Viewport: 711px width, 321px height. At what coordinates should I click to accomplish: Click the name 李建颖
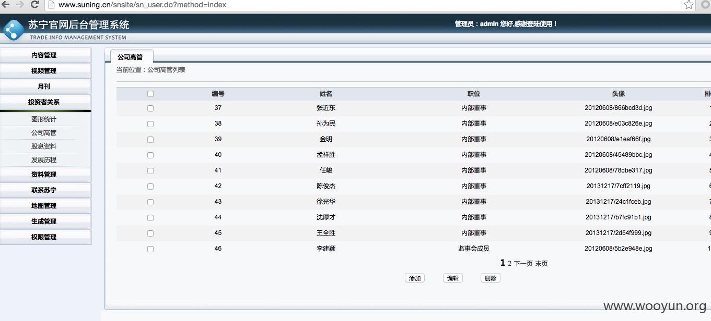click(326, 249)
